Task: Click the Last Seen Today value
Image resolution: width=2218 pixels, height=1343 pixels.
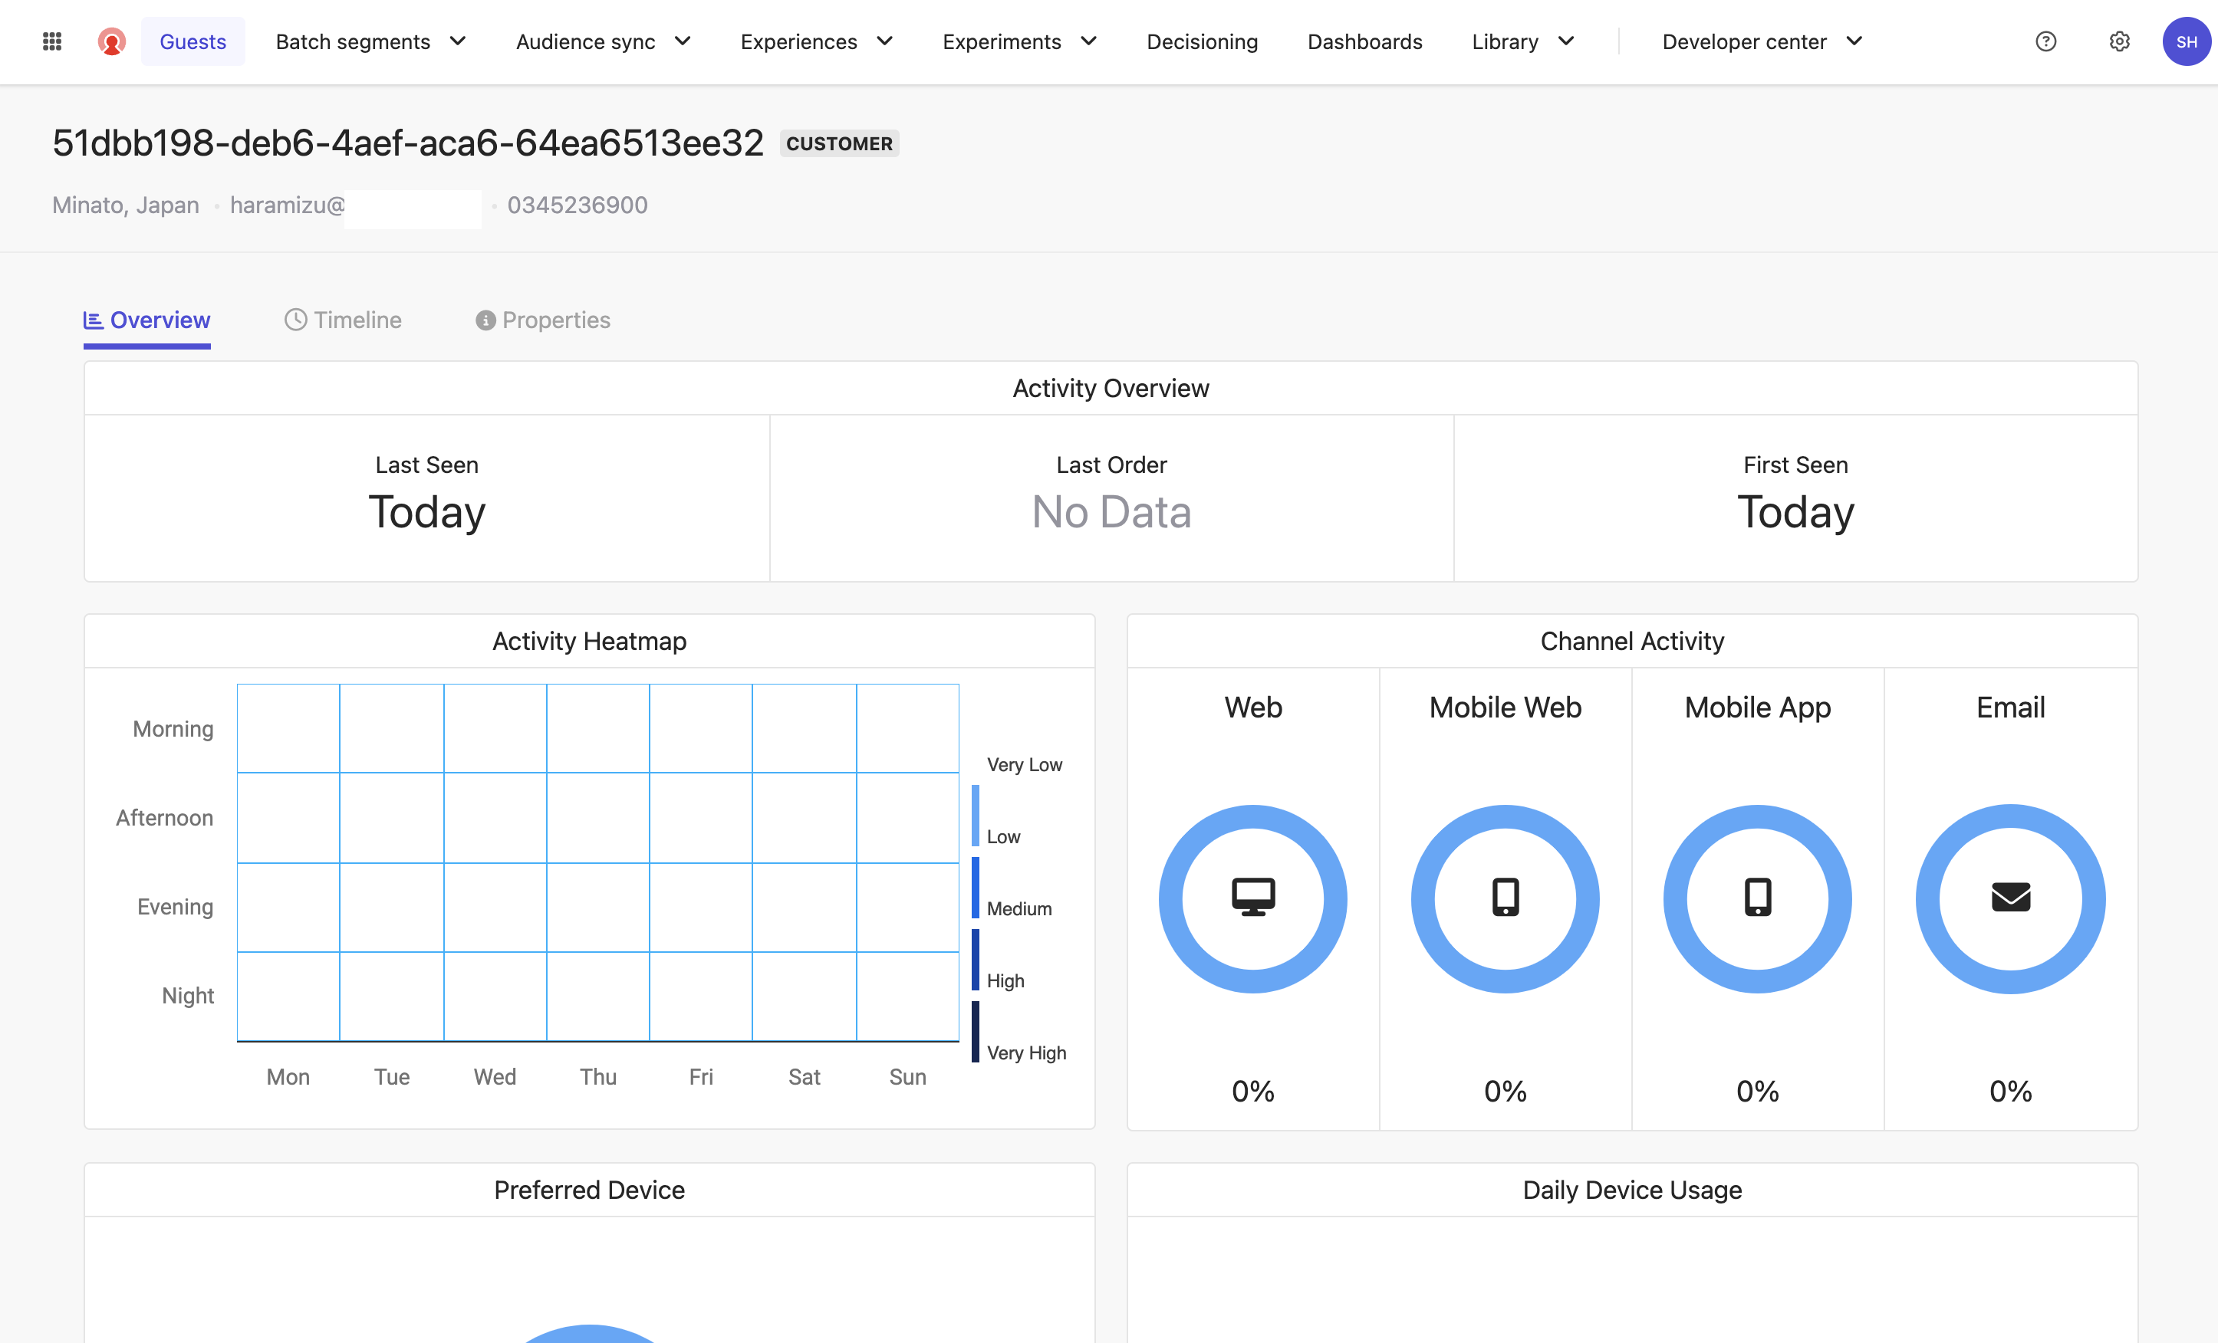Action: 426,512
